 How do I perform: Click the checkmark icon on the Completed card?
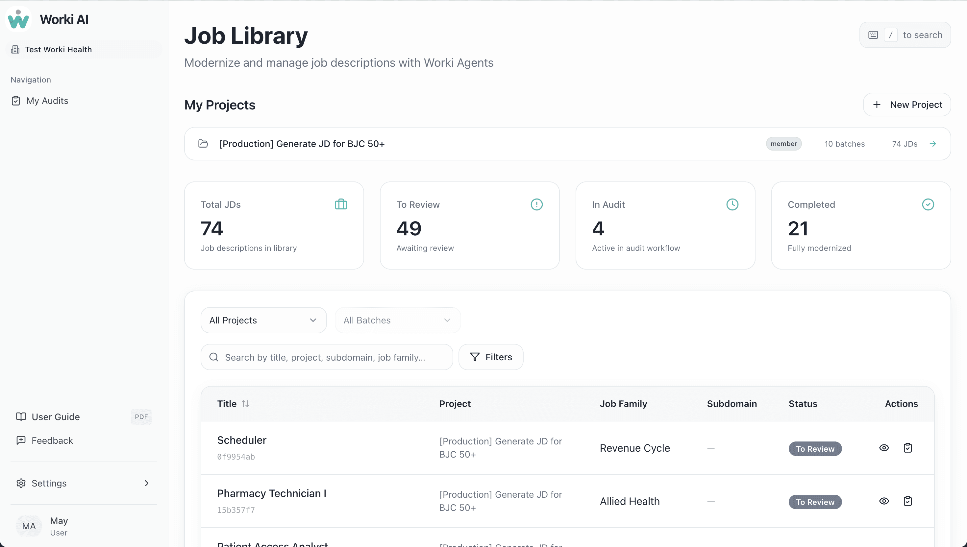(928, 204)
